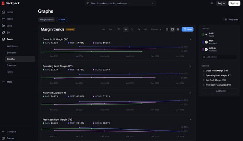Toggle light theme with sun icon

point(212,3)
